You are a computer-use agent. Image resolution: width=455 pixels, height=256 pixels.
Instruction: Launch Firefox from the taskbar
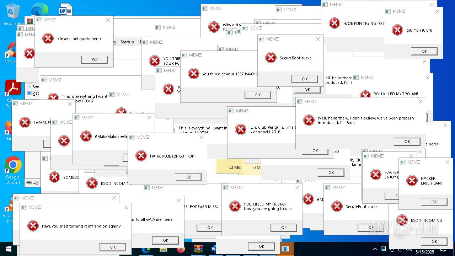pyautogui.click(x=181, y=249)
